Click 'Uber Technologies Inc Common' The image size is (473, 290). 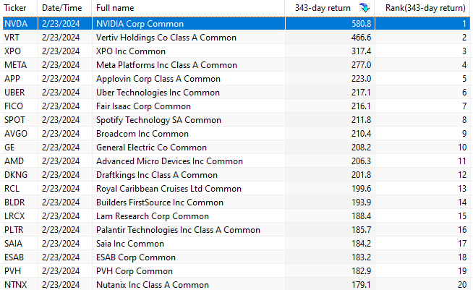tap(158, 93)
